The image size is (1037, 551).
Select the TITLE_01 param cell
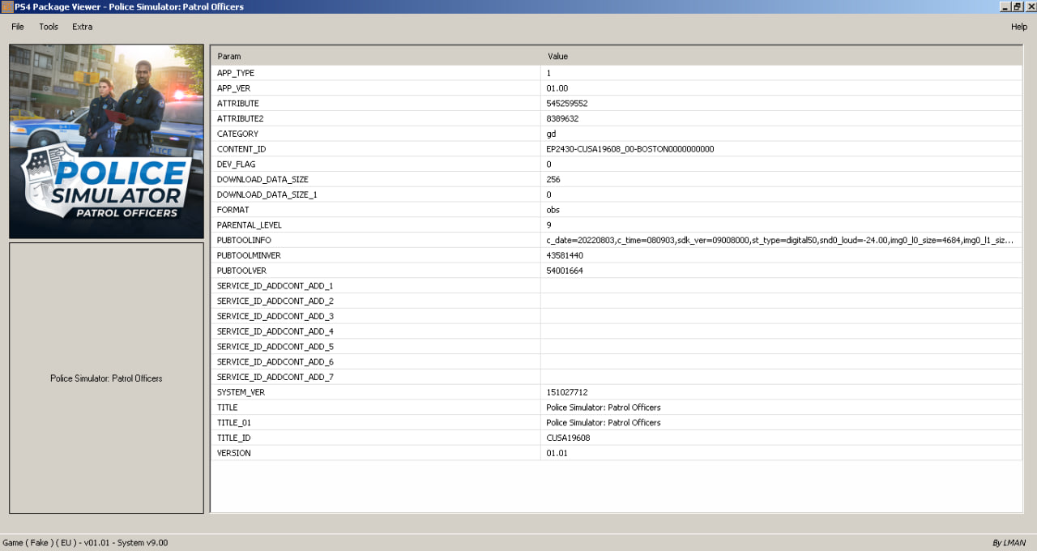pos(376,422)
